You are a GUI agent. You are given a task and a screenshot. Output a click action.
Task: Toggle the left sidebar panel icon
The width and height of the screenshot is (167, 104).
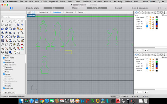11,8
